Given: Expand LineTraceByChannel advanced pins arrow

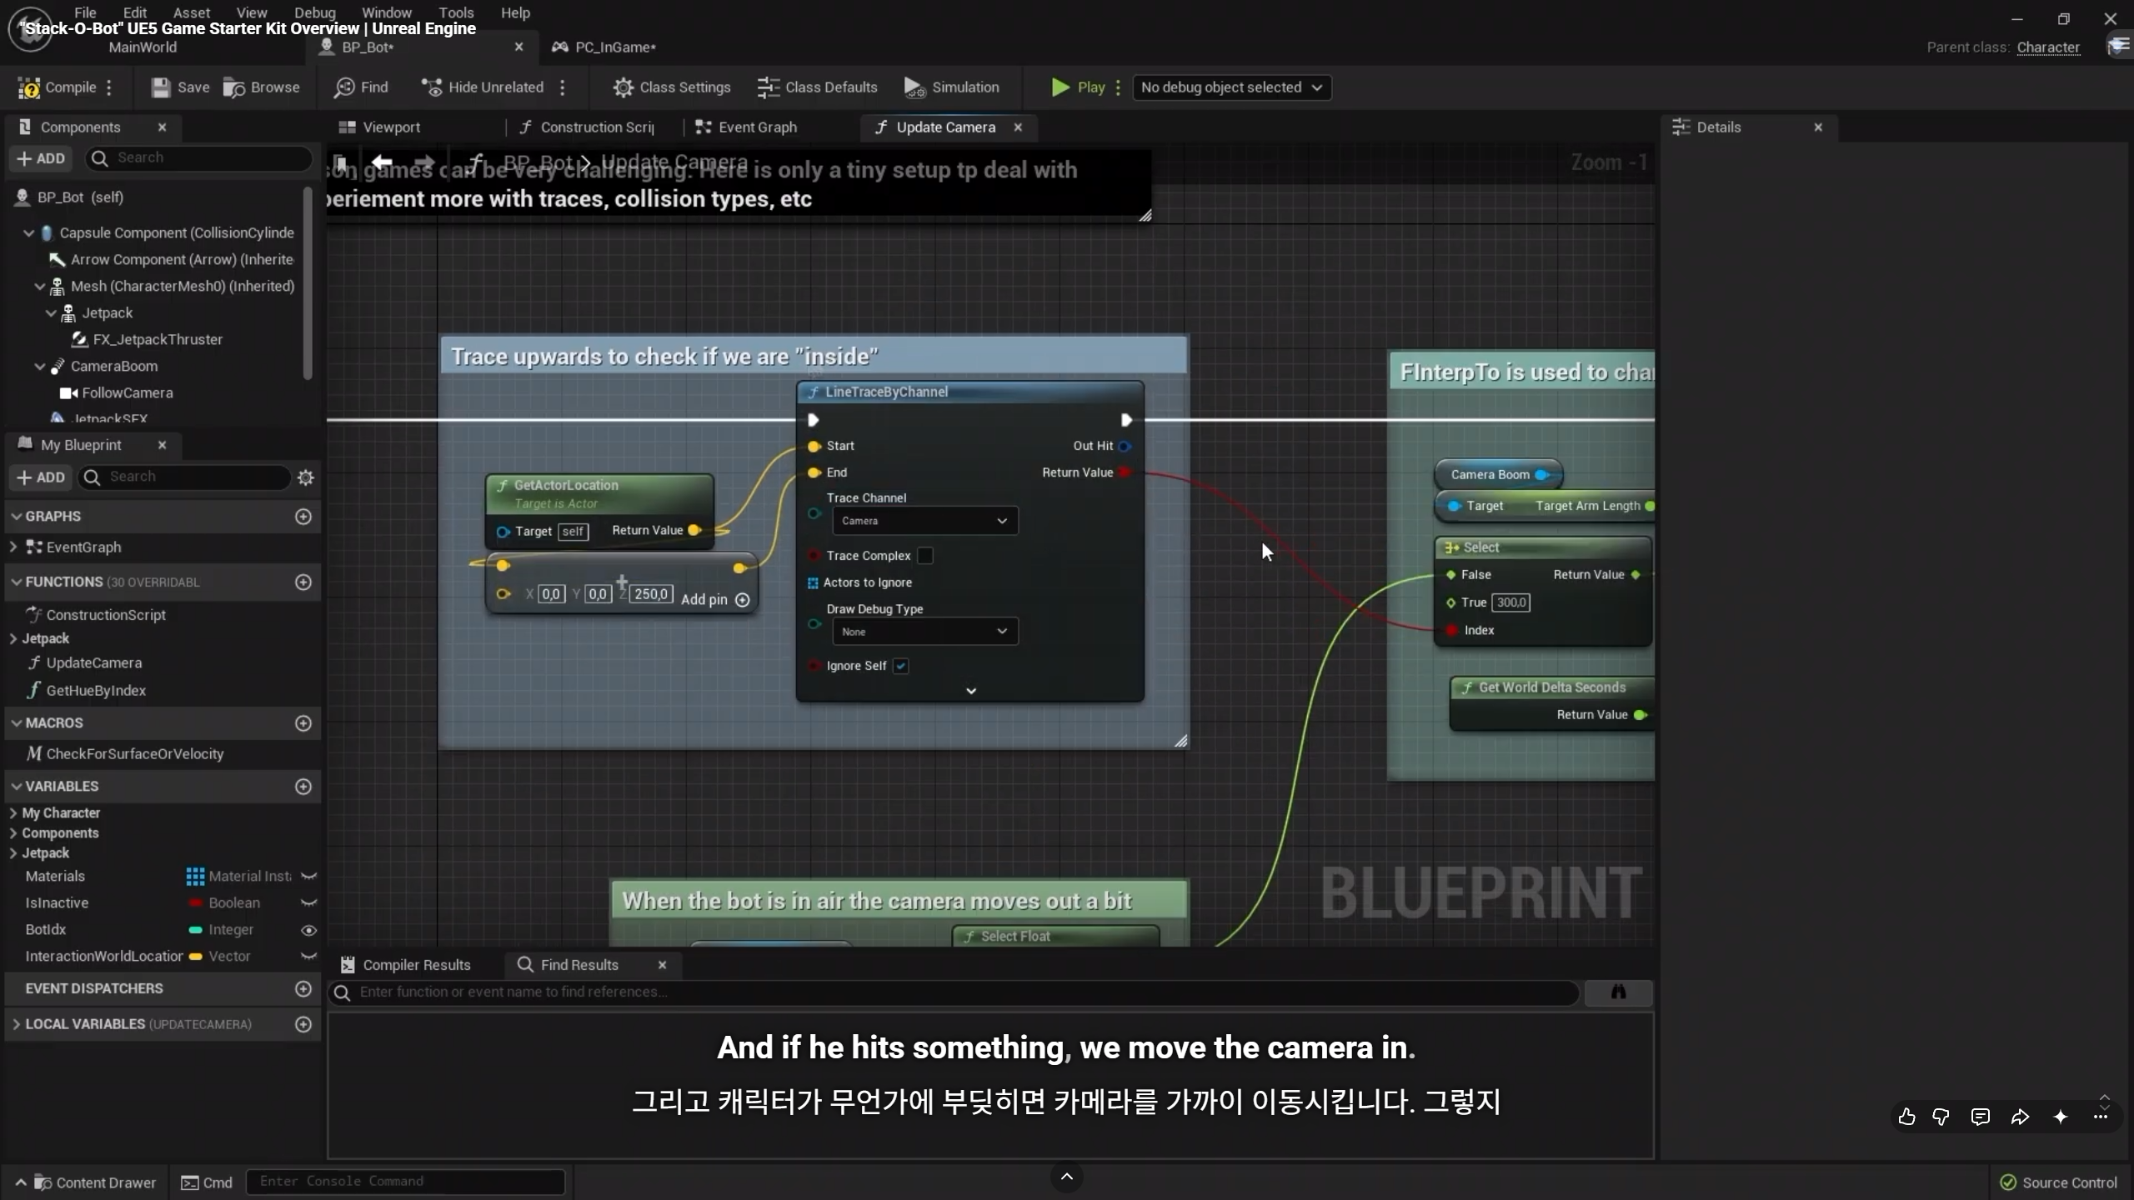Looking at the screenshot, I should click(971, 691).
